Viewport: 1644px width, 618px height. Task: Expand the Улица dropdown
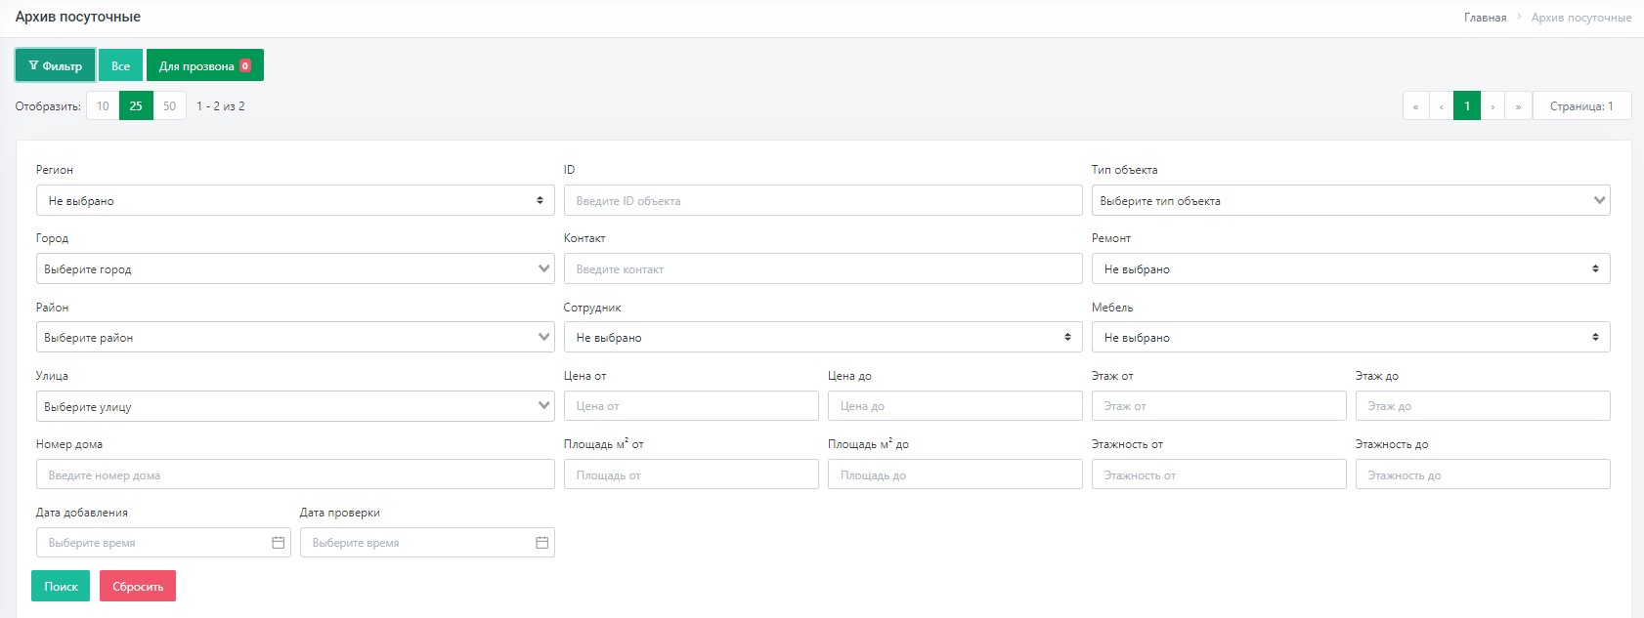[295, 406]
